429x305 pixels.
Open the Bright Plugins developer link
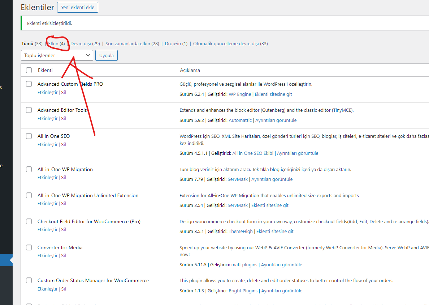click(243, 291)
